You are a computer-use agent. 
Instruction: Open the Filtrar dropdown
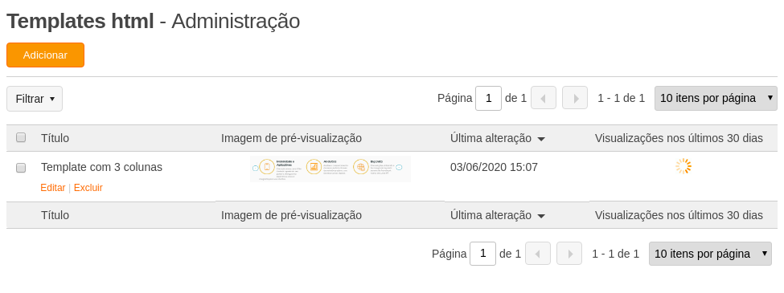(35, 99)
